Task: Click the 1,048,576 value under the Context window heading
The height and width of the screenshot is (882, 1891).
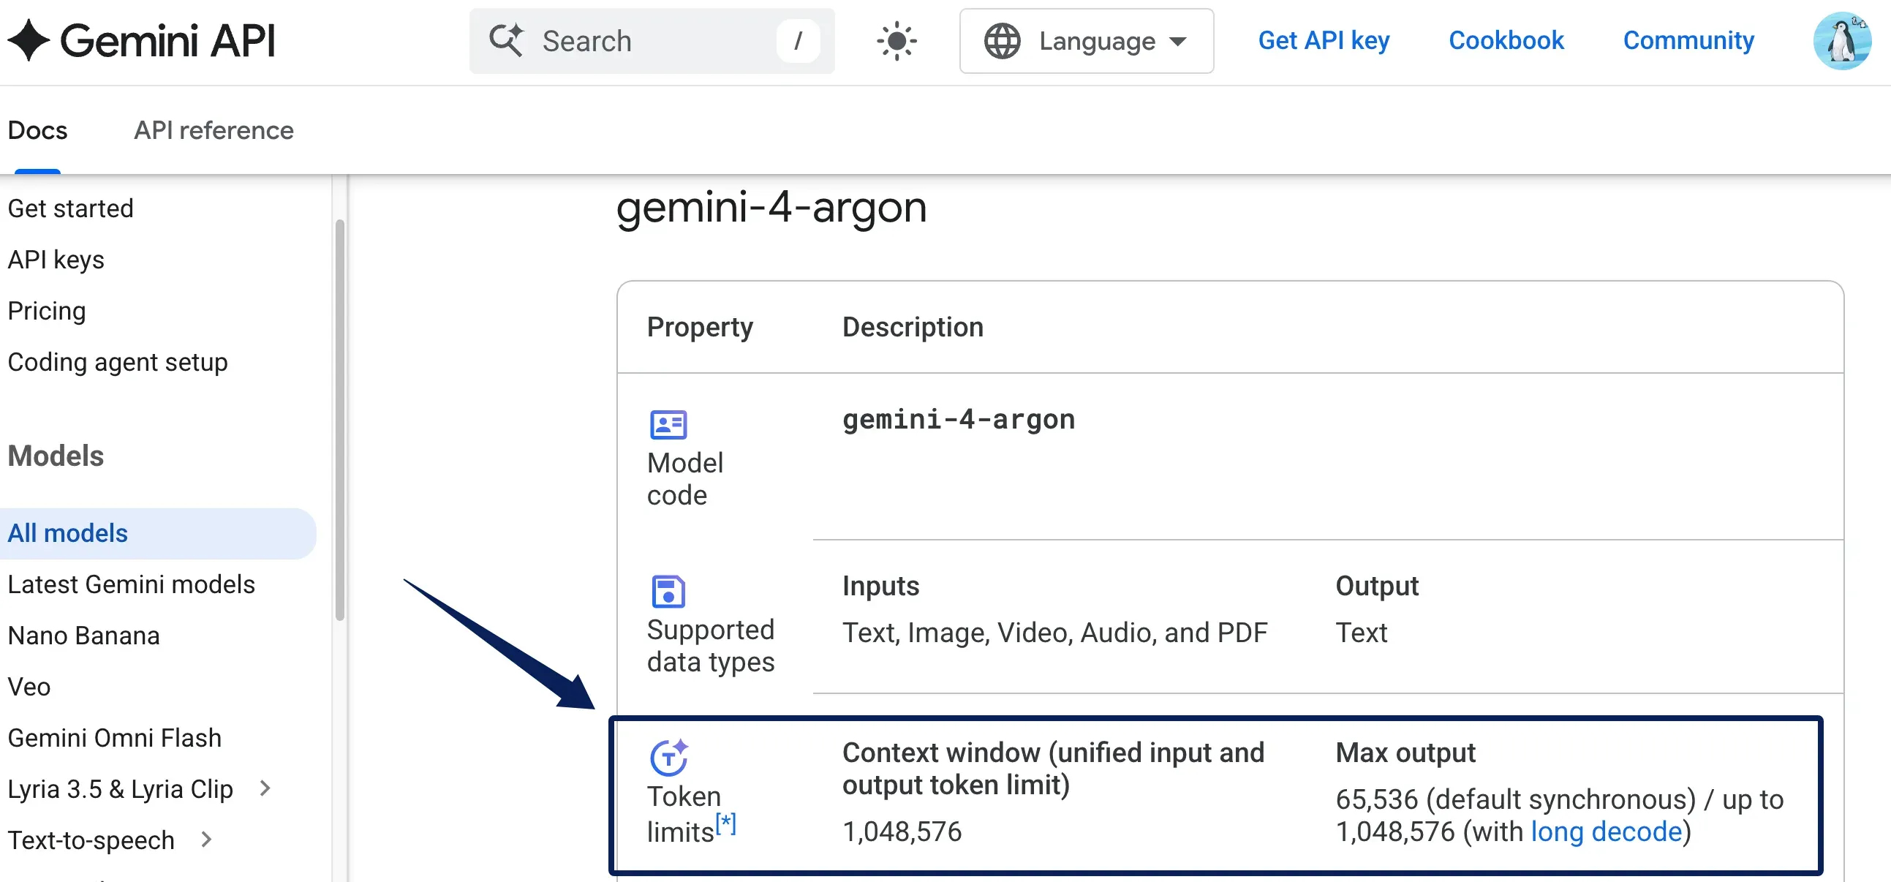Action: (x=902, y=832)
